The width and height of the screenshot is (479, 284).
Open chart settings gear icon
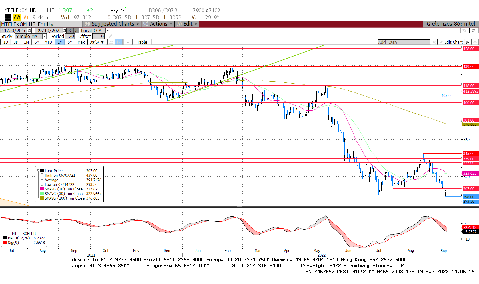point(475,42)
